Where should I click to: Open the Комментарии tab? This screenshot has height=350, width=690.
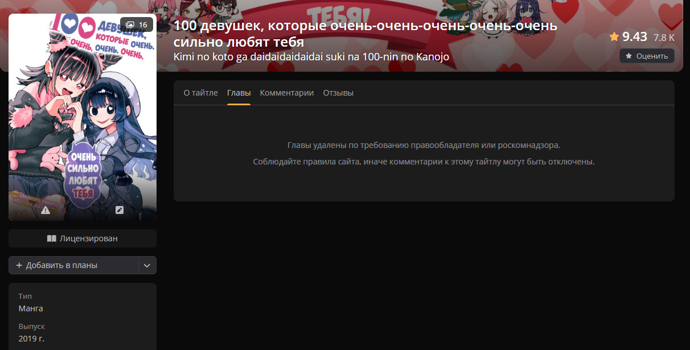287,93
